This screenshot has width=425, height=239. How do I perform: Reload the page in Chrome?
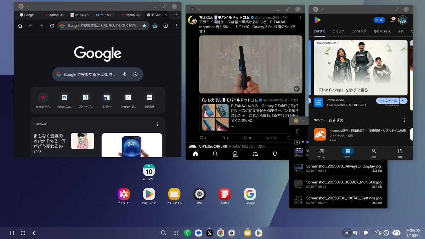click(52, 25)
